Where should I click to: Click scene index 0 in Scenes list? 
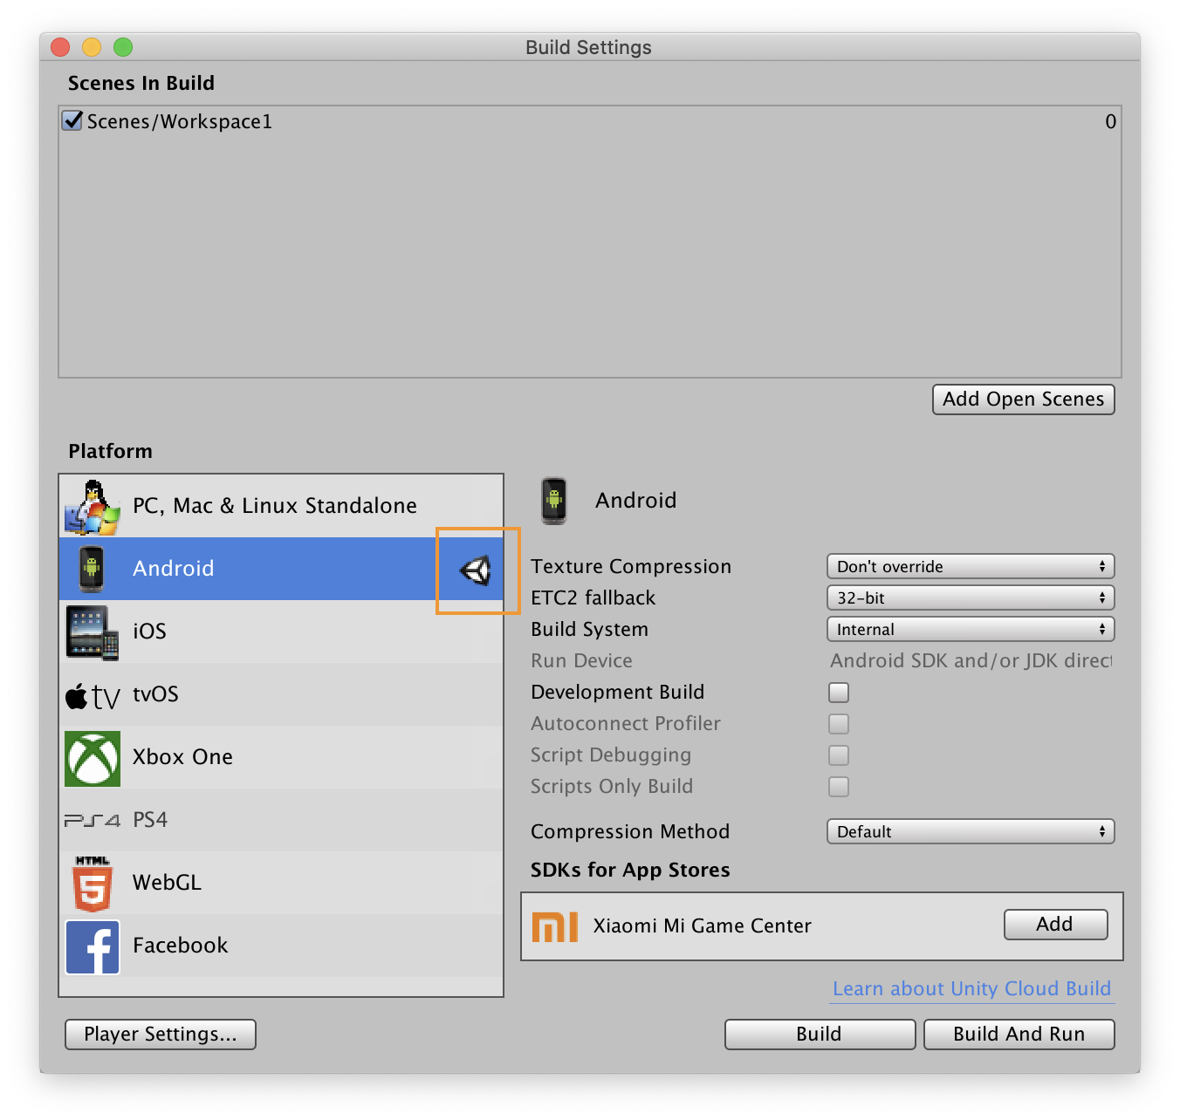[x=1110, y=122]
